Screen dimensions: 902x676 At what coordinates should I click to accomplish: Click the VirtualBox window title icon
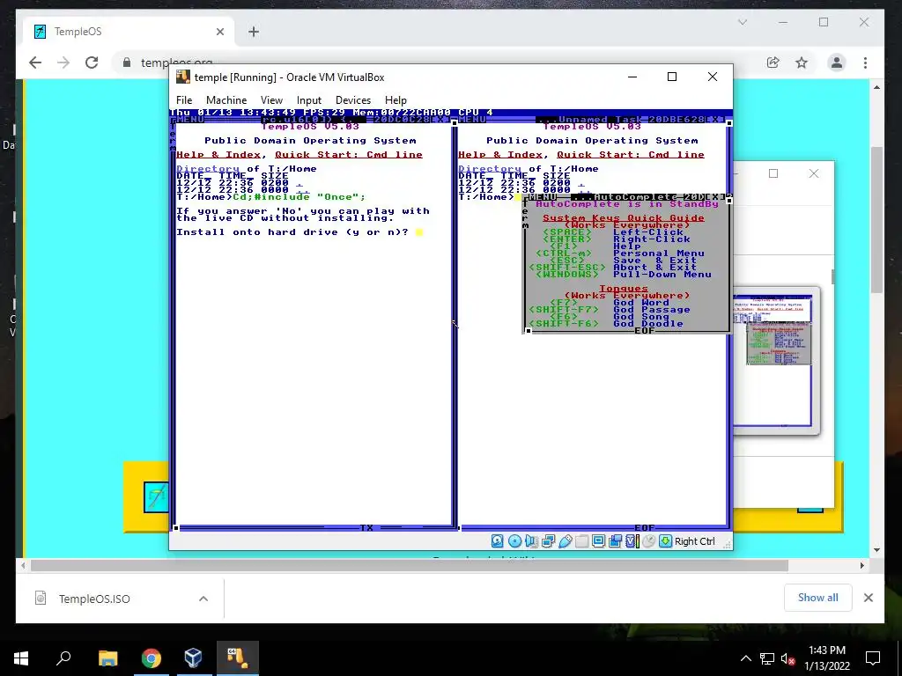point(183,77)
